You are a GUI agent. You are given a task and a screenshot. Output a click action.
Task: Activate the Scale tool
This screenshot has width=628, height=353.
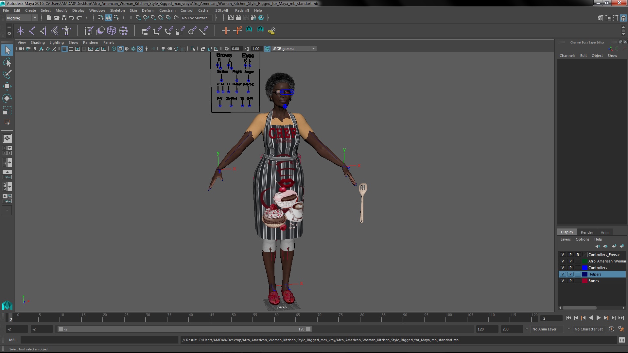(7, 110)
